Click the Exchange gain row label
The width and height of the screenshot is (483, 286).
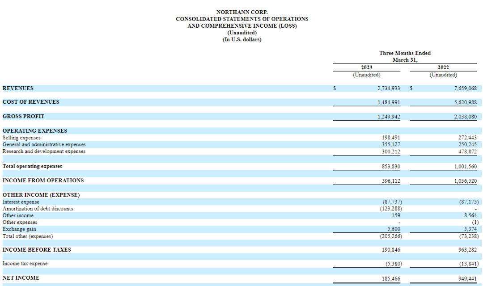(19, 229)
